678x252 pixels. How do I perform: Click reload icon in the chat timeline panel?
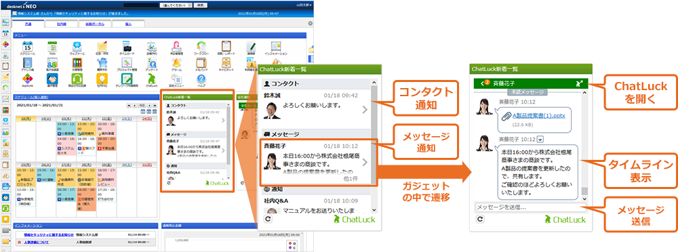coord(480,219)
